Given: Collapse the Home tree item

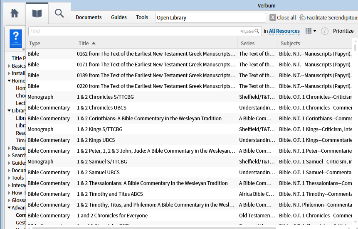Looking at the screenshot, I should [9, 80].
